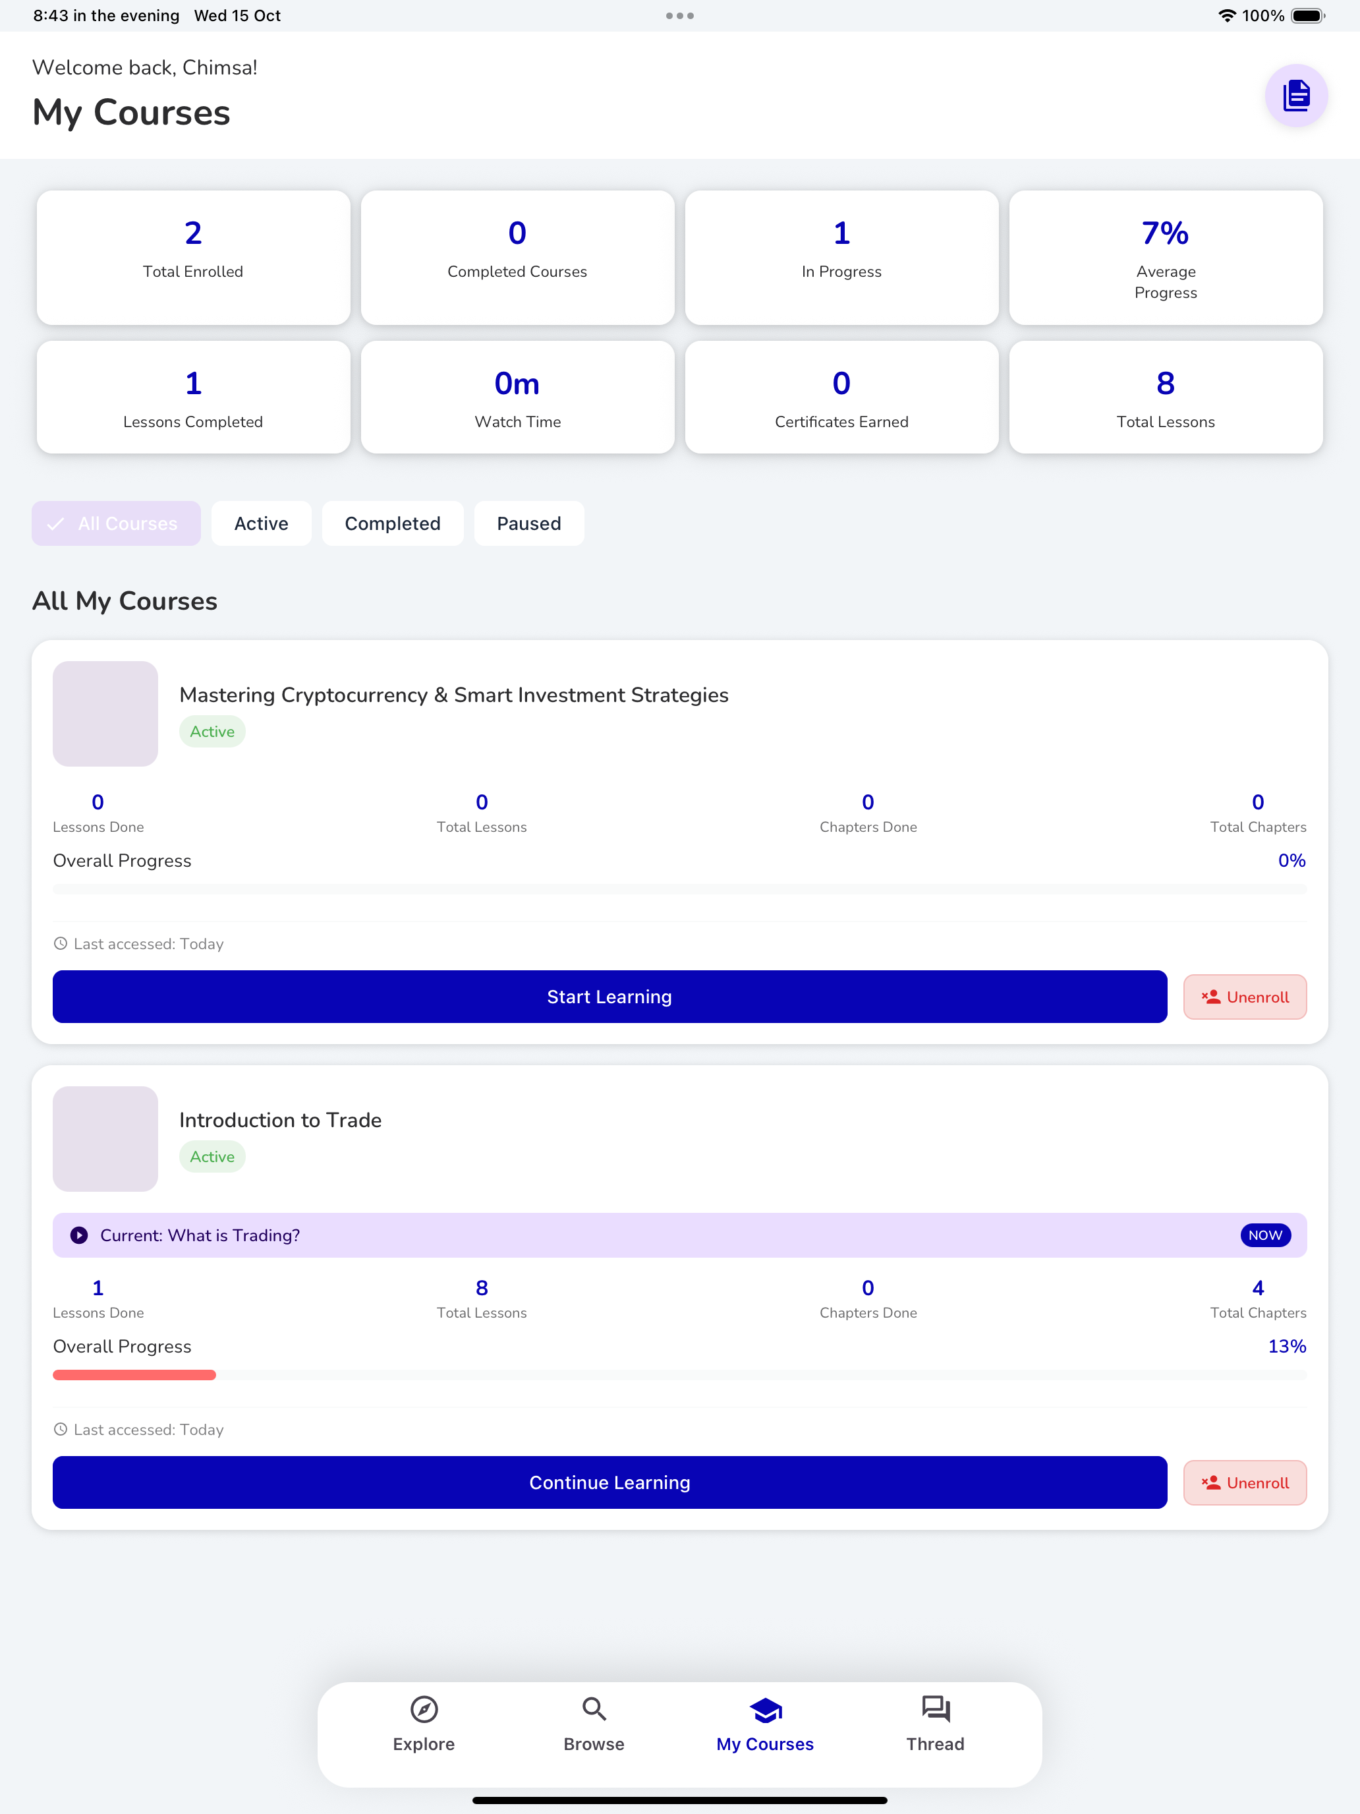
Task: Click the Wed 15 Oct date in status bar
Action: tap(237, 16)
